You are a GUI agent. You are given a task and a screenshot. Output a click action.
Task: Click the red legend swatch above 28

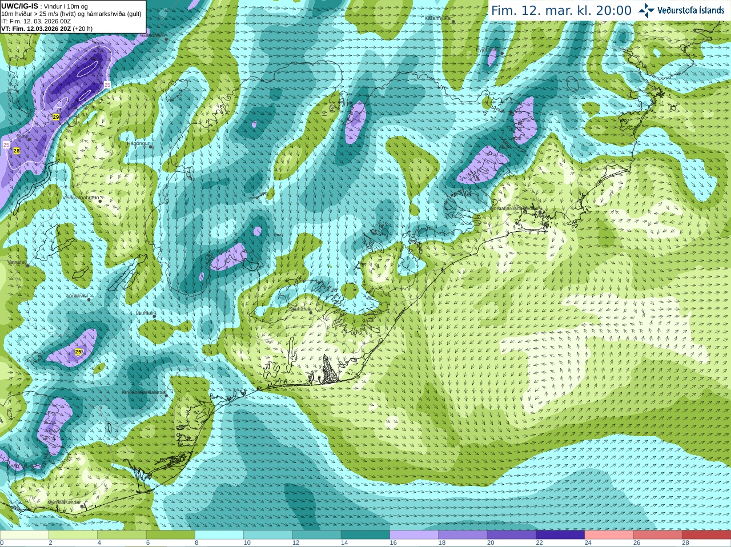pos(706,535)
